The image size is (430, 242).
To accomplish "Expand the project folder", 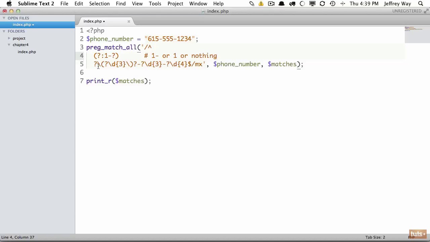I will click(x=9, y=38).
